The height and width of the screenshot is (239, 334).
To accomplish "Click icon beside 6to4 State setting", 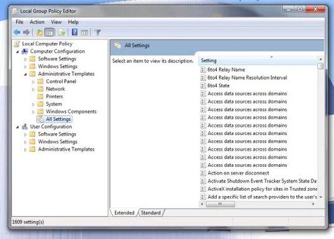I will 203,85.
